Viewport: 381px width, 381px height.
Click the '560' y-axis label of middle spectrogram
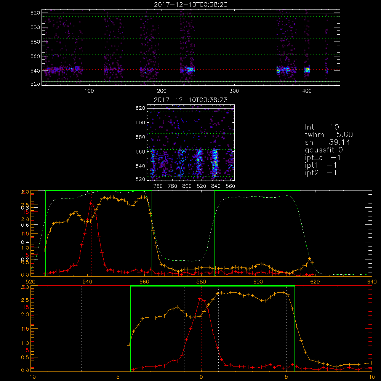(x=140, y=152)
